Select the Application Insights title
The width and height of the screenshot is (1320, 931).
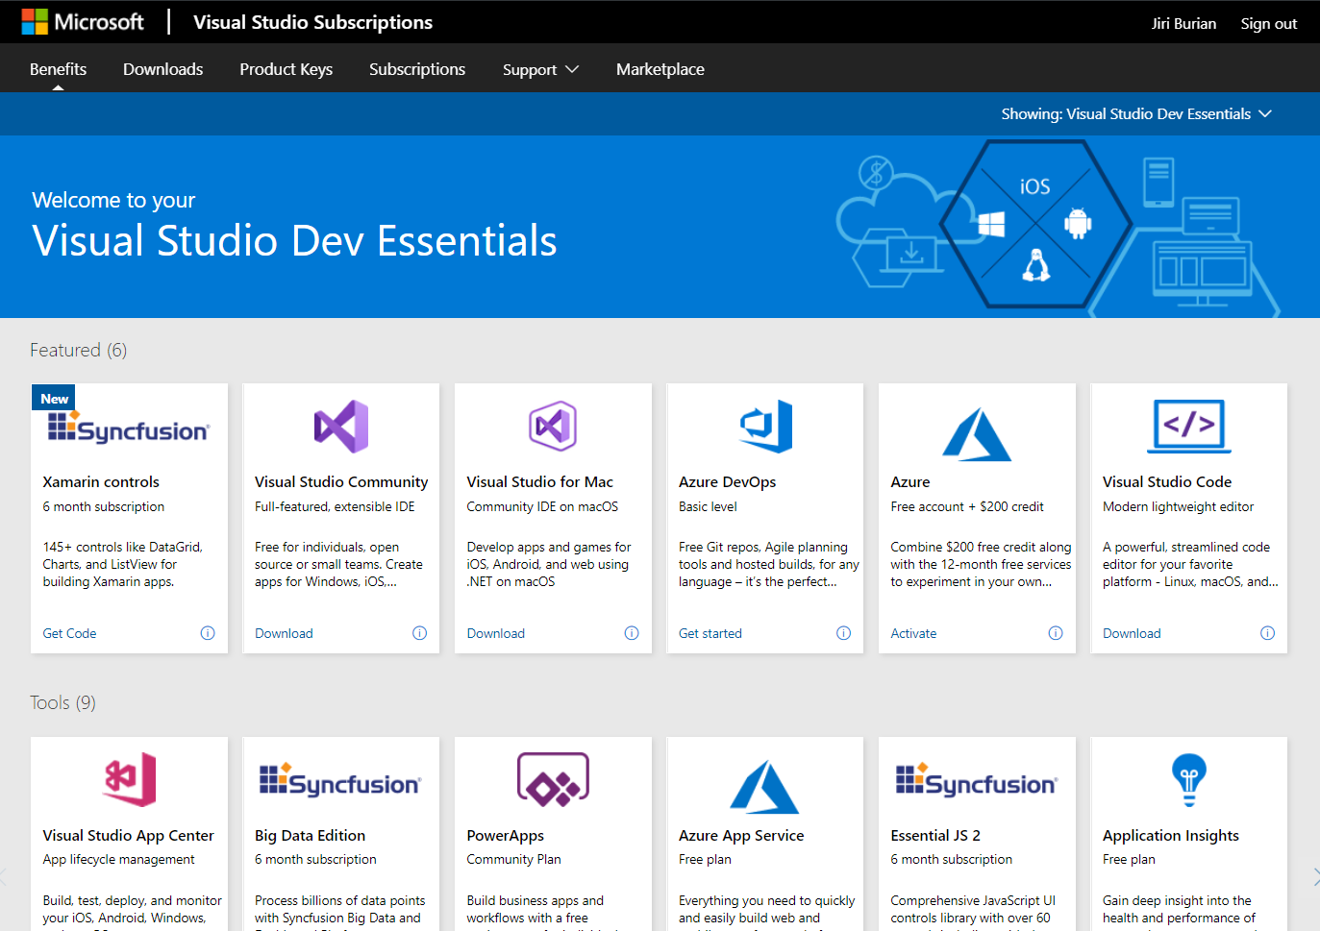coord(1171,836)
